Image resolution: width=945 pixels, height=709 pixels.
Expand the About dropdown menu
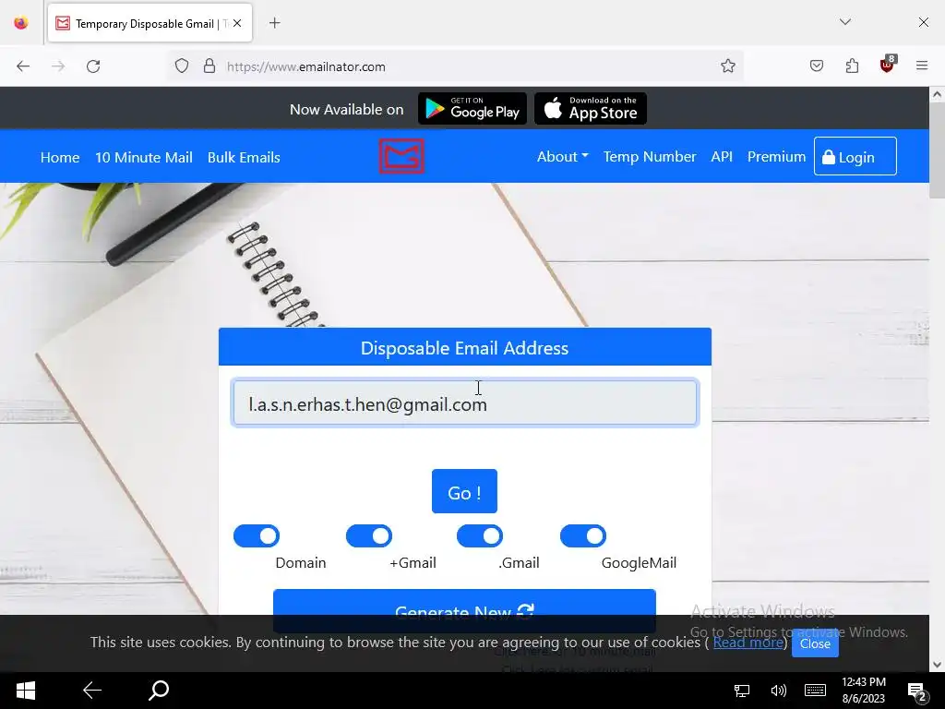pos(562,157)
